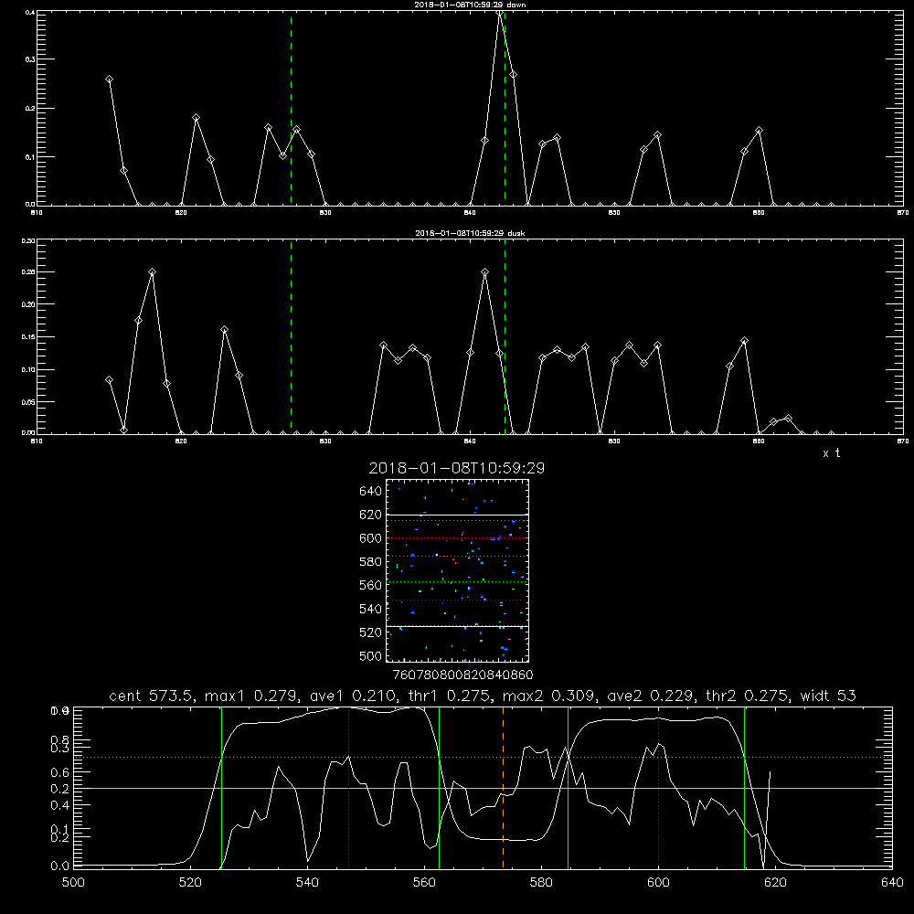
Task: Click "widt 53" in the bottom plot header
Action: [x=828, y=696]
